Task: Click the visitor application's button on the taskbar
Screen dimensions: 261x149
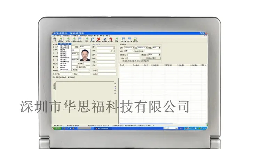Action: (103, 129)
